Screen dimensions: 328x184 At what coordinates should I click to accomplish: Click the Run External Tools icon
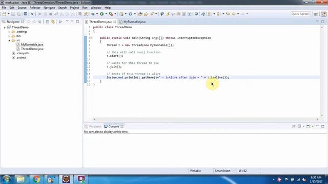tap(111, 14)
